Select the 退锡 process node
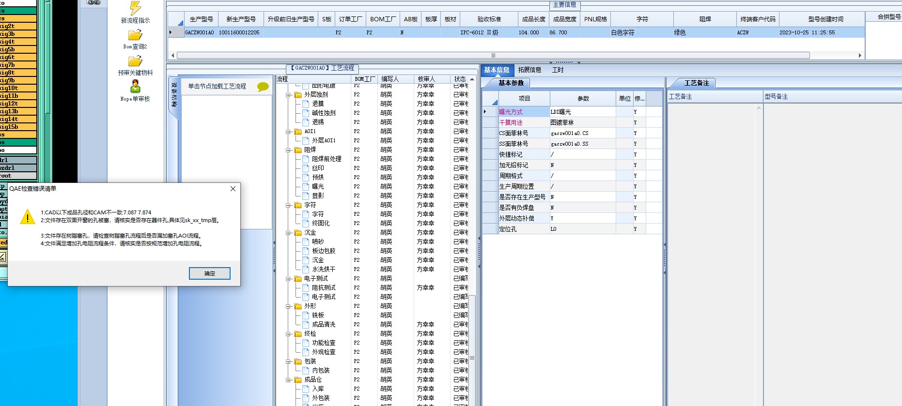The height and width of the screenshot is (406, 902). click(x=318, y=122)
